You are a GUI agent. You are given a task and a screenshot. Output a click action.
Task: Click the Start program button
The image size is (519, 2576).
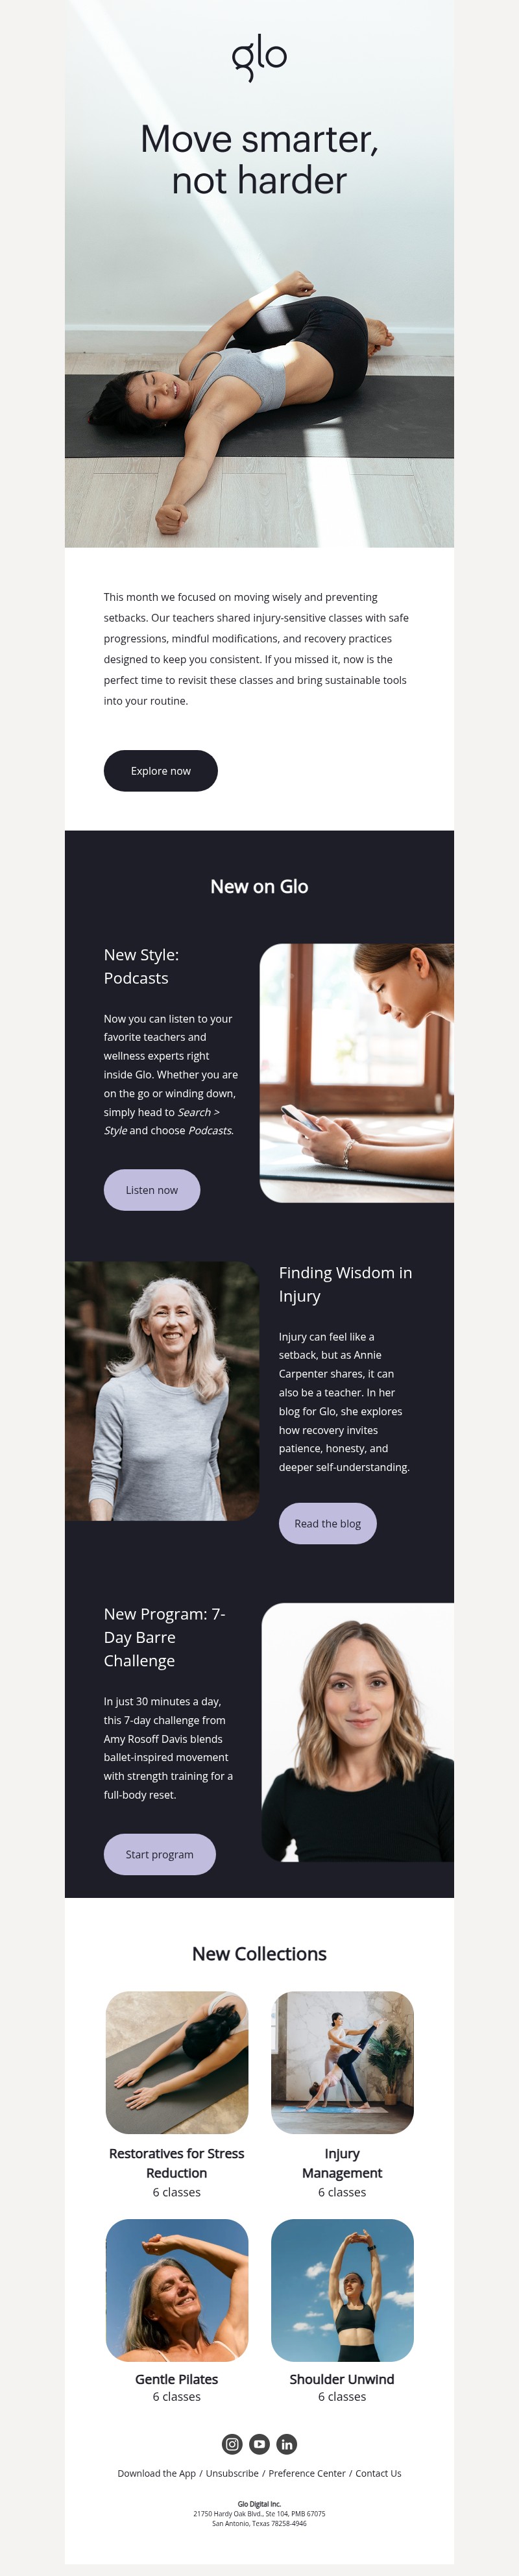tap(160, 1854)
